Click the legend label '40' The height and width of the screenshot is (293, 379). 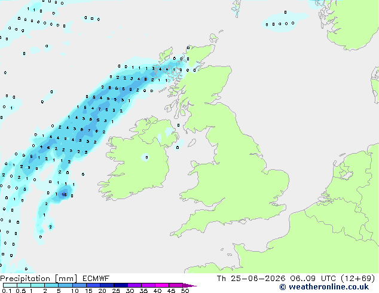(x=157, y=291)
